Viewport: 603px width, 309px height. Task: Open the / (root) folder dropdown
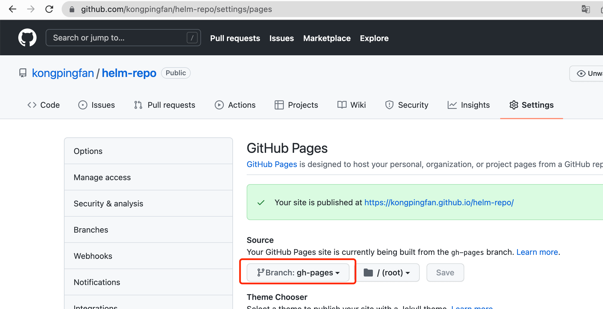[x=387, y=273]
